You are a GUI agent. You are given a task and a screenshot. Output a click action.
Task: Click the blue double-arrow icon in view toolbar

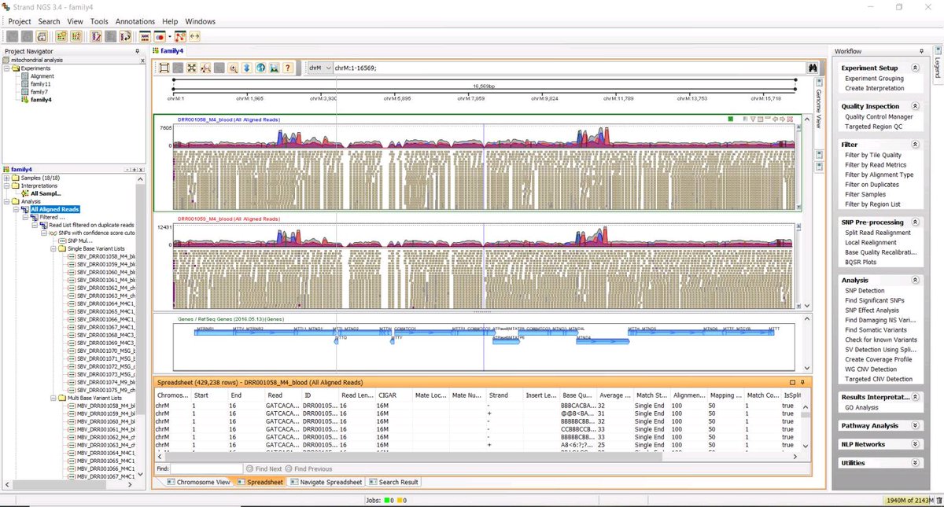247,68
